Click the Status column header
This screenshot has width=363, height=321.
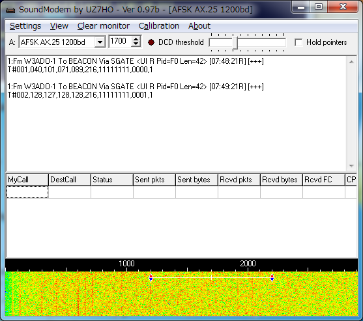click(112, 180)
